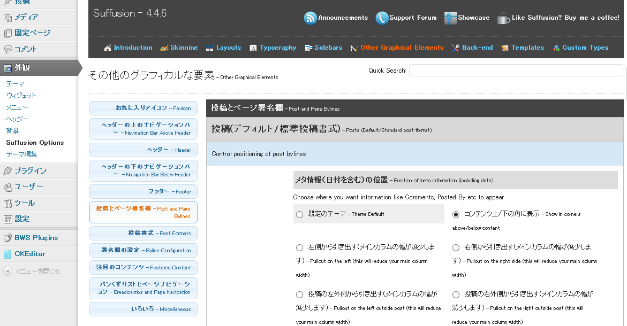Select Pullout on the left radio button
The height and width of the screenshot is (326, 627).
tap(299, 247)
